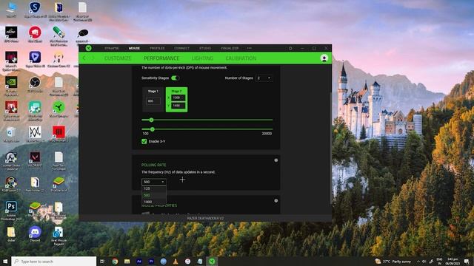
Task: Open This PC desktop icon
Action: point(11,9)
